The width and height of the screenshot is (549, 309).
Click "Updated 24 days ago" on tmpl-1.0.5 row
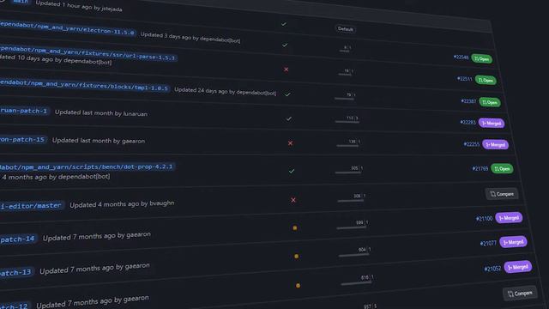(x=201, y=90)
